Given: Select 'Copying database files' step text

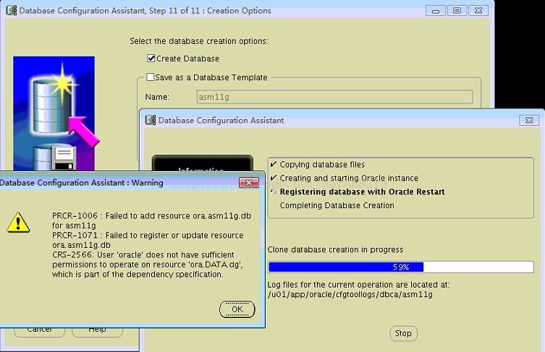Looking at the screenshot, I should (322, 165).
